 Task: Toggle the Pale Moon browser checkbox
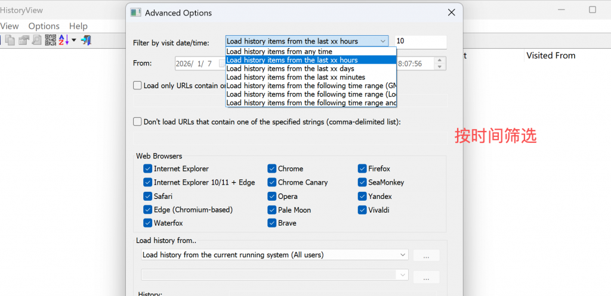[x=272, y=210]
